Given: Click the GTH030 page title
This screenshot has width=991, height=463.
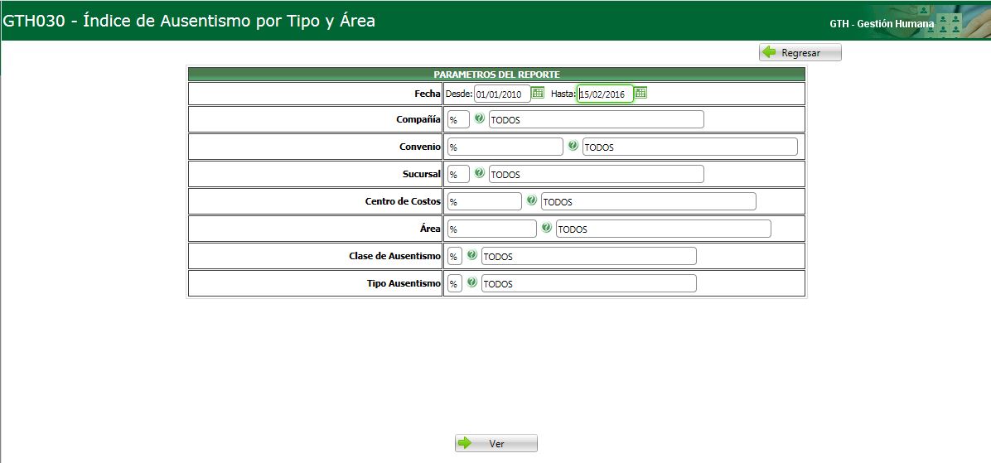Looking at the screenshot, I should [x=189, y=21].
